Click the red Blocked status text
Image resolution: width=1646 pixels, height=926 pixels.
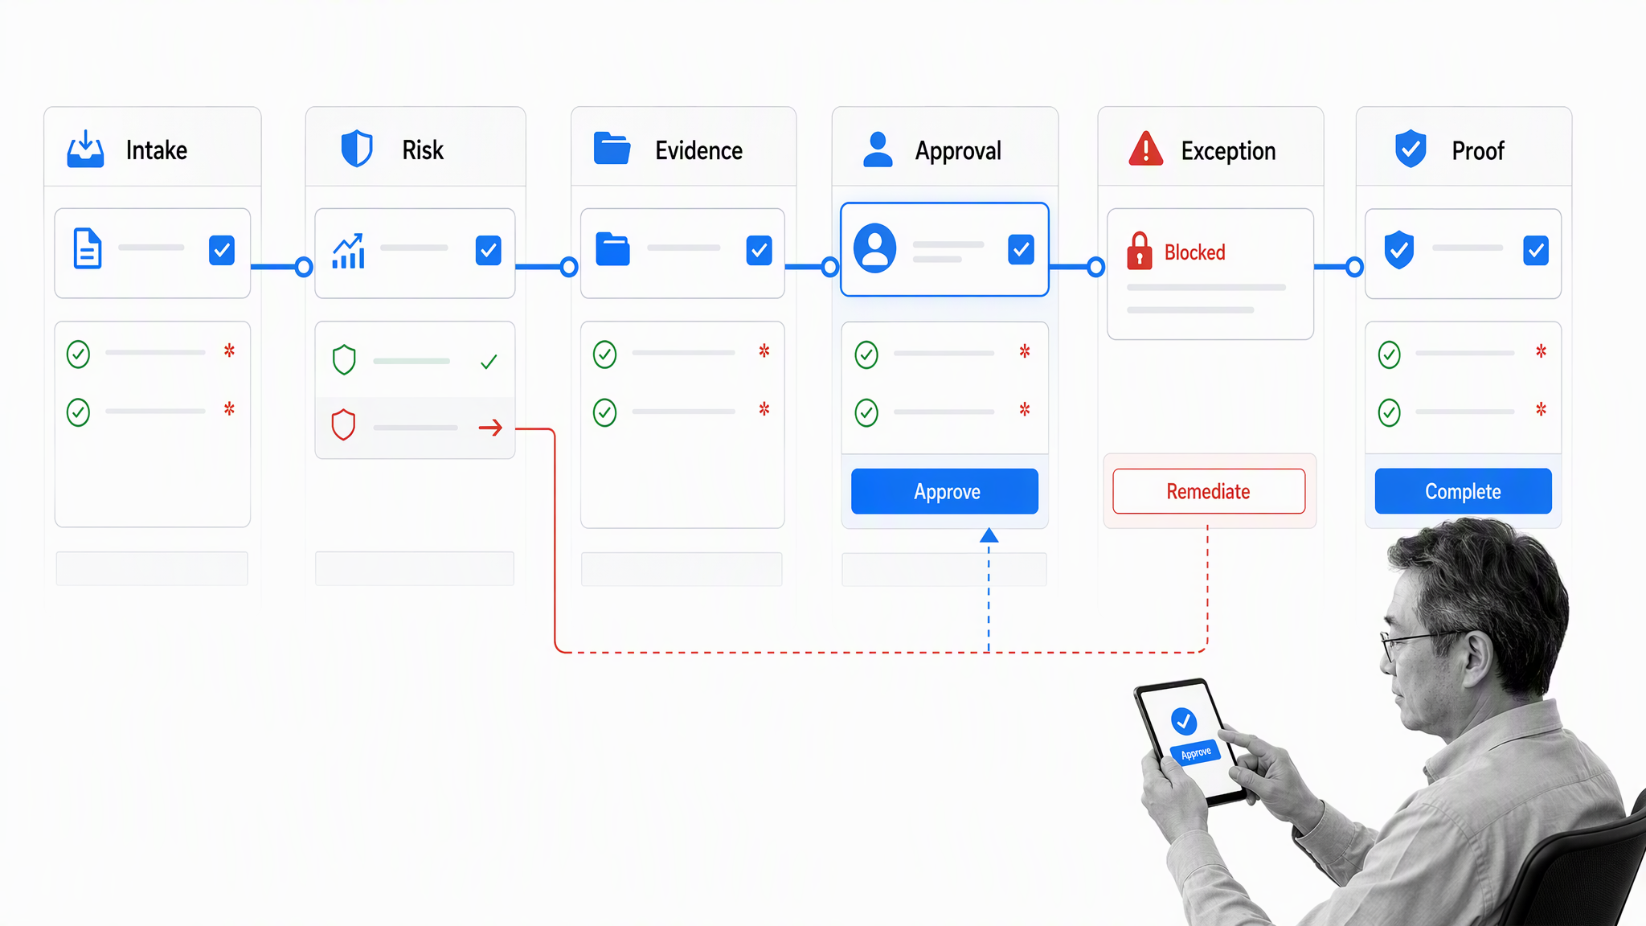coord(1194,252)
